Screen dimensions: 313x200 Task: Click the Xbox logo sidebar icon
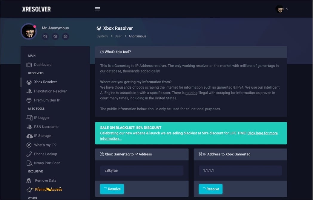29,82
